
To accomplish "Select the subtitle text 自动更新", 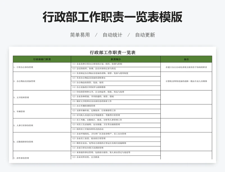I will 145,35.
